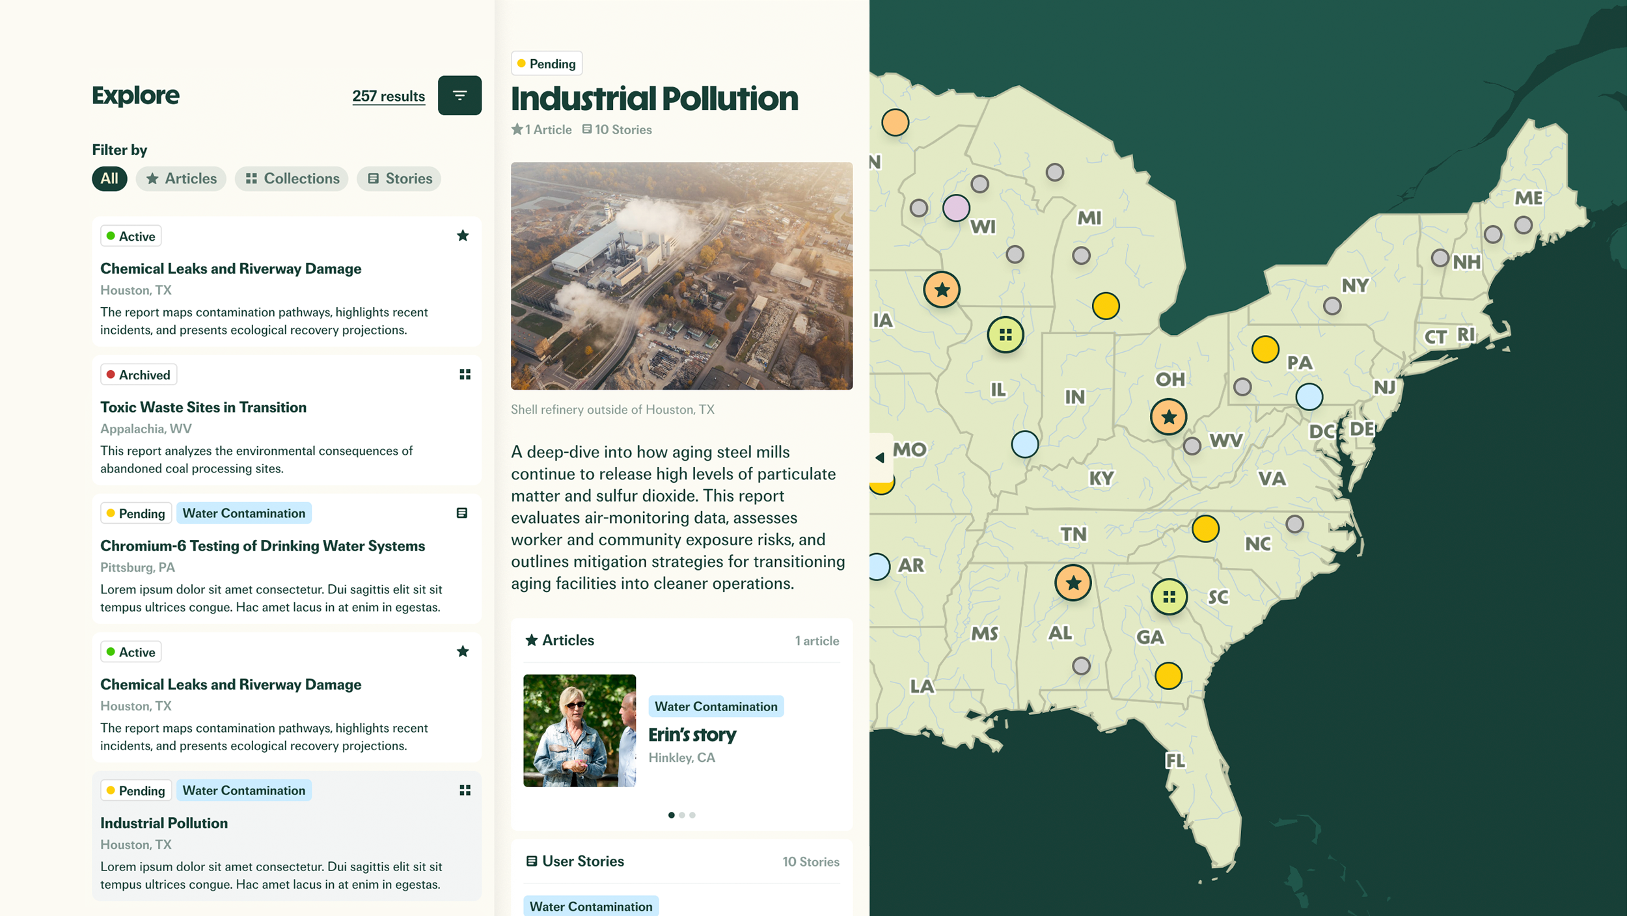1627x916 pixels.
Task: Go to third carousel dot
Action: (x=692, y=815)
